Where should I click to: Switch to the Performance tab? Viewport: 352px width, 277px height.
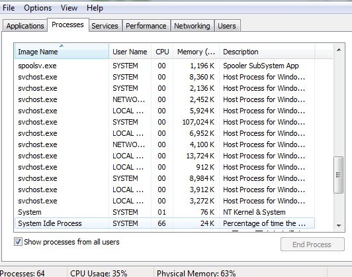click(146, 26)
